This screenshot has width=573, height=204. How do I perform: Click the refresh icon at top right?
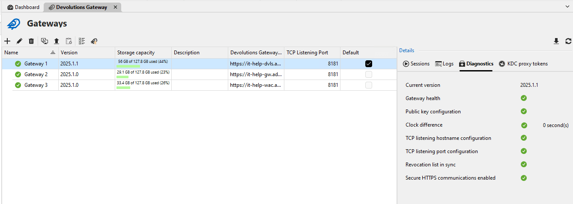[x=568, y=41]
